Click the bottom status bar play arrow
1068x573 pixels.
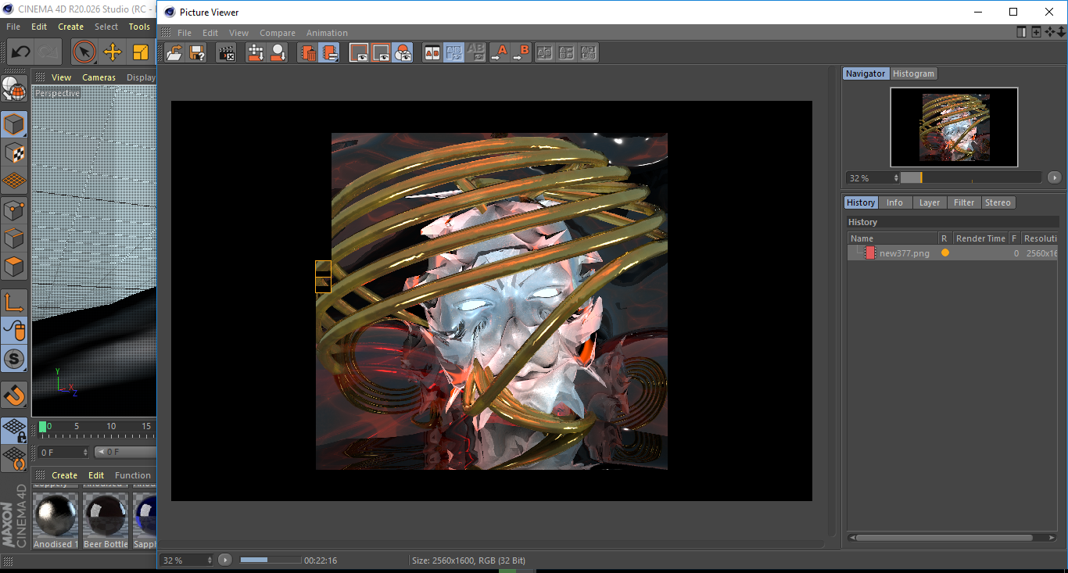[x=225, y=560]
